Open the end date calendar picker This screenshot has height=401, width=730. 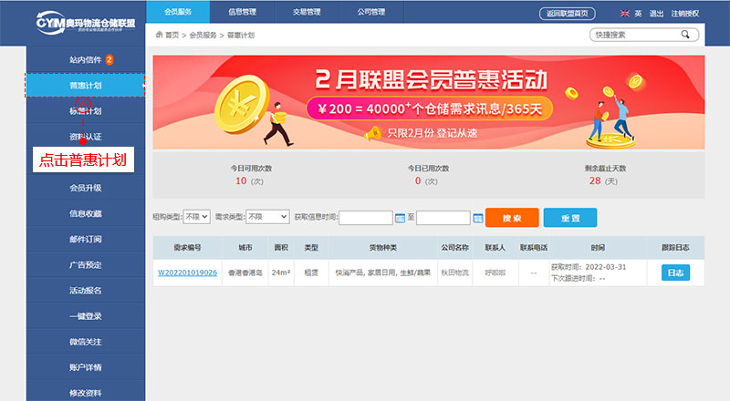tap(477, 219)
